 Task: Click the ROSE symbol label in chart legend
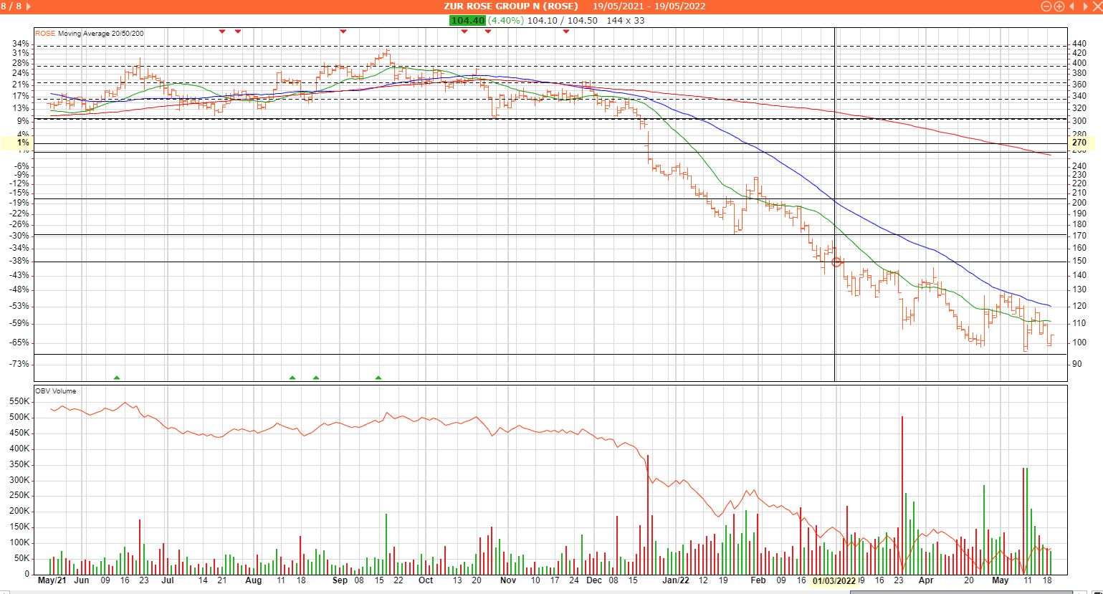(44, 33)
